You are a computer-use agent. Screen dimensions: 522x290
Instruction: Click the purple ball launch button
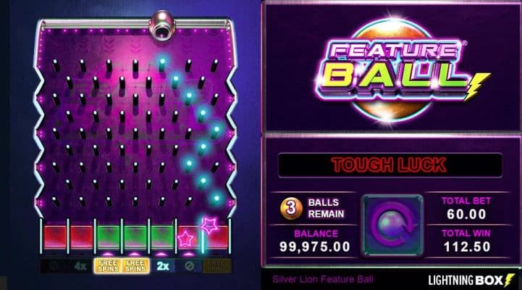coord(392,225)
